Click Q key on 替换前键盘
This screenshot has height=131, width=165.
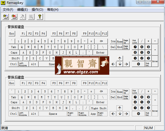coord(22,47)
